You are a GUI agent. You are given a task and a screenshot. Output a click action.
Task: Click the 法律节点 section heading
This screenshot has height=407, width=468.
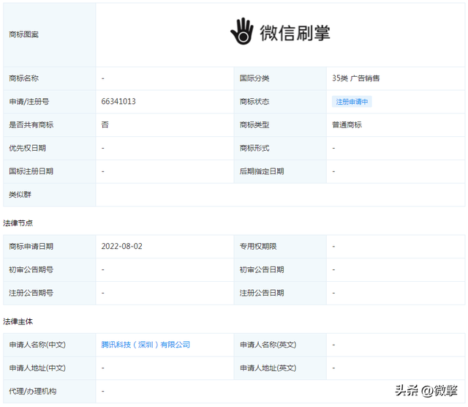[x=18, y=223]
